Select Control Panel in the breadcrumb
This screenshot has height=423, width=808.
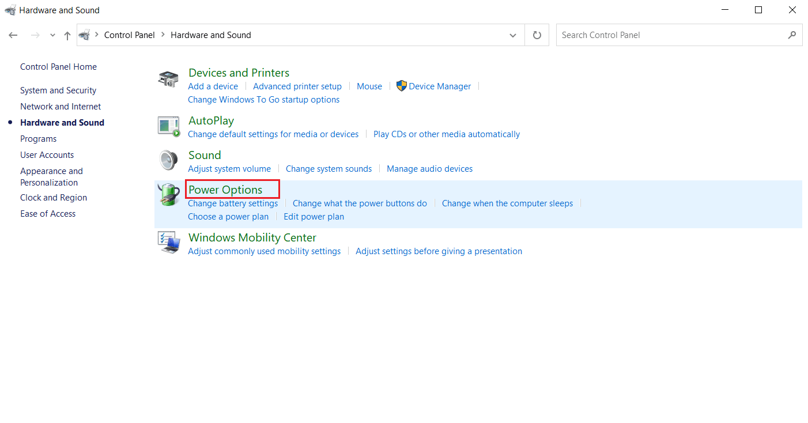tap(130, 35)
